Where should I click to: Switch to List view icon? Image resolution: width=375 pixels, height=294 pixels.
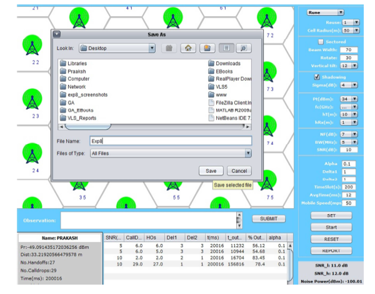pyautogui.click(x=226, y=48)
